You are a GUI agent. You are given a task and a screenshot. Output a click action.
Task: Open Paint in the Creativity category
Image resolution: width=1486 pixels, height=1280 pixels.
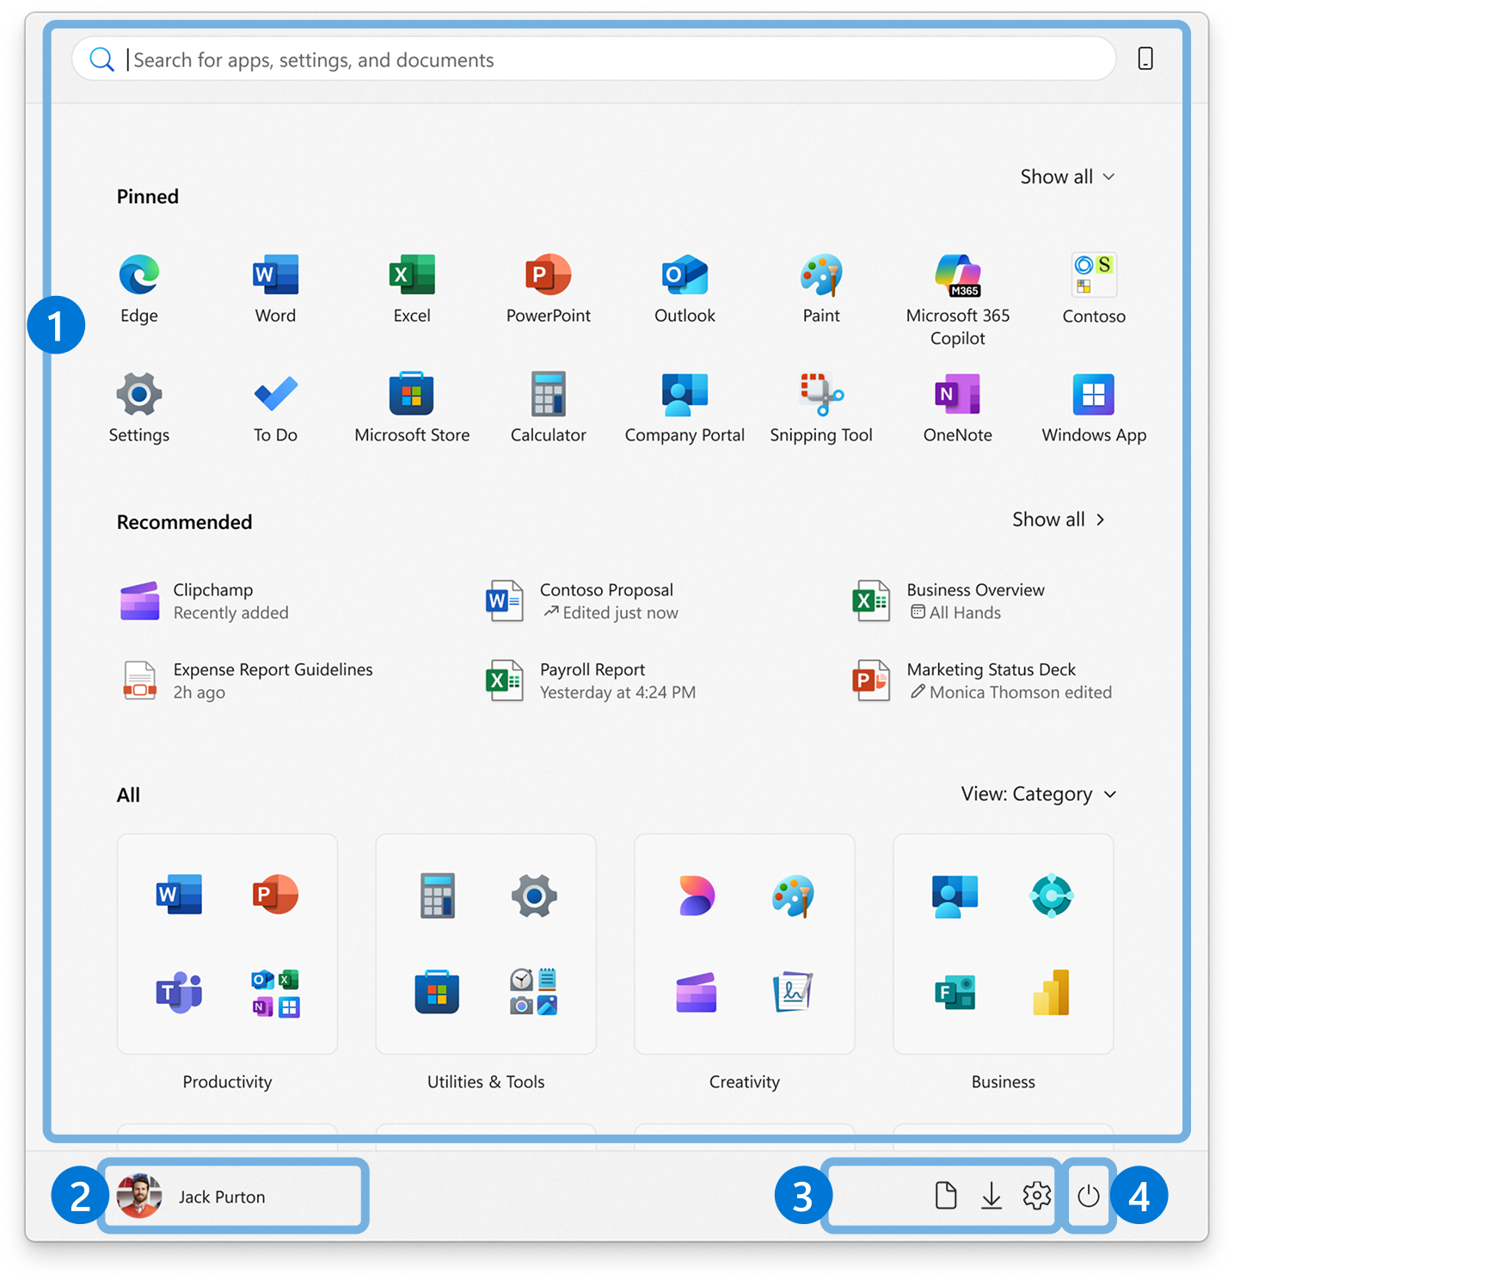coord(793,895)
